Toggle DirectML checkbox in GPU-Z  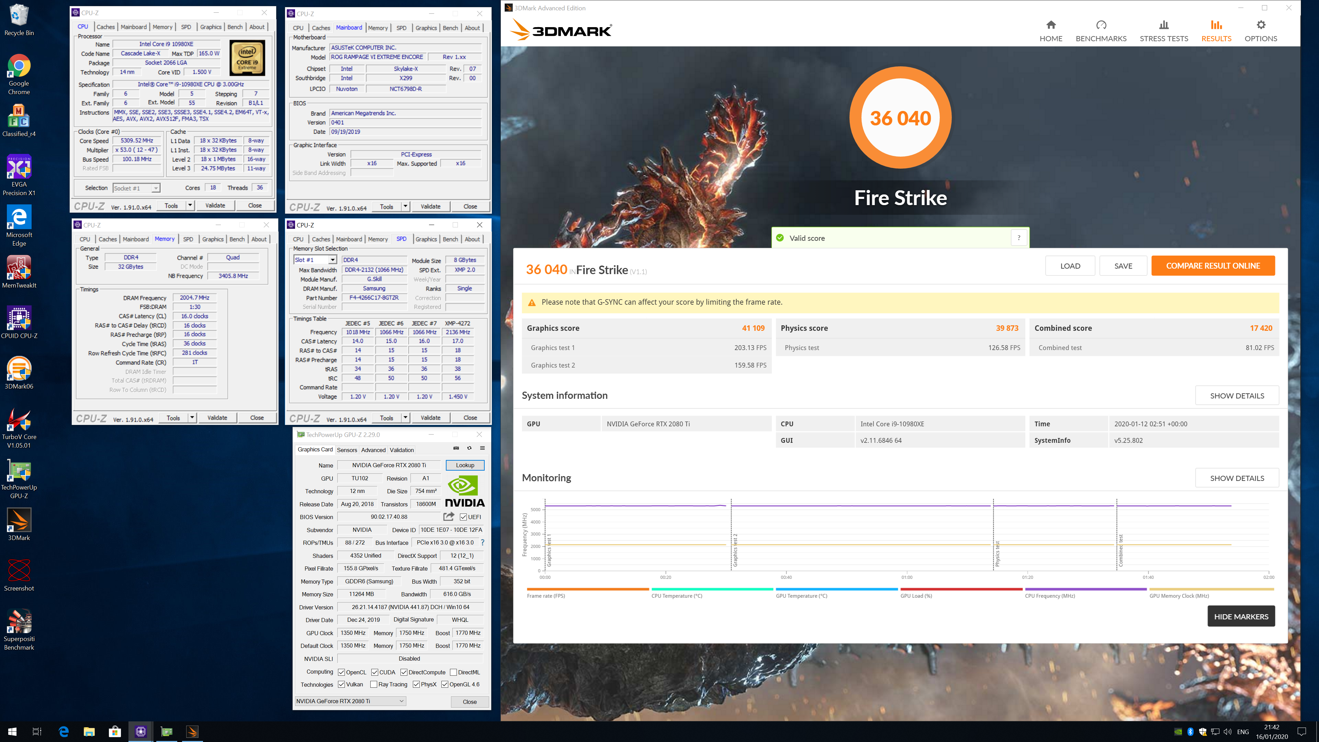[x=453, y=672]
